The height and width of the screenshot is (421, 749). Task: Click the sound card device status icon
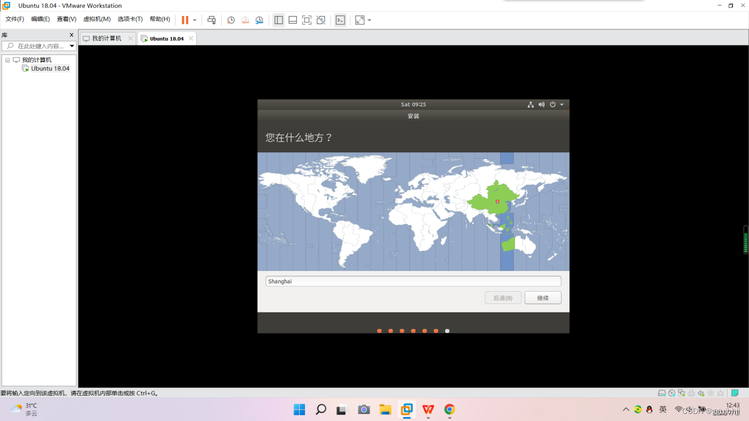[x=701, y=393]
